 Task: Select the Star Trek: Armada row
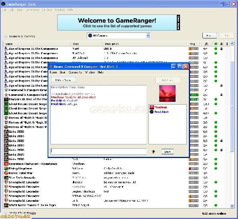pos(116,178)
